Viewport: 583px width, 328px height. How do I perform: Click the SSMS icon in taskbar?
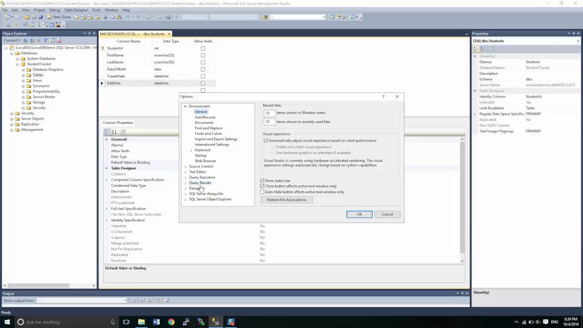[216, 322]
